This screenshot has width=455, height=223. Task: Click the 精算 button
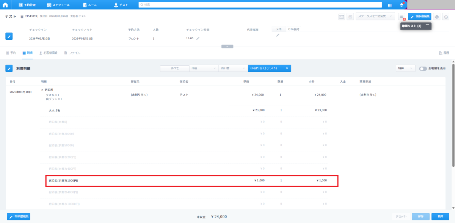440,217
